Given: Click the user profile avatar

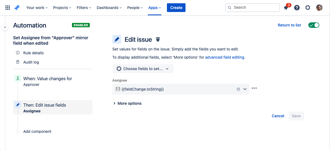Looking at the screenshot, I should (319, 8).
